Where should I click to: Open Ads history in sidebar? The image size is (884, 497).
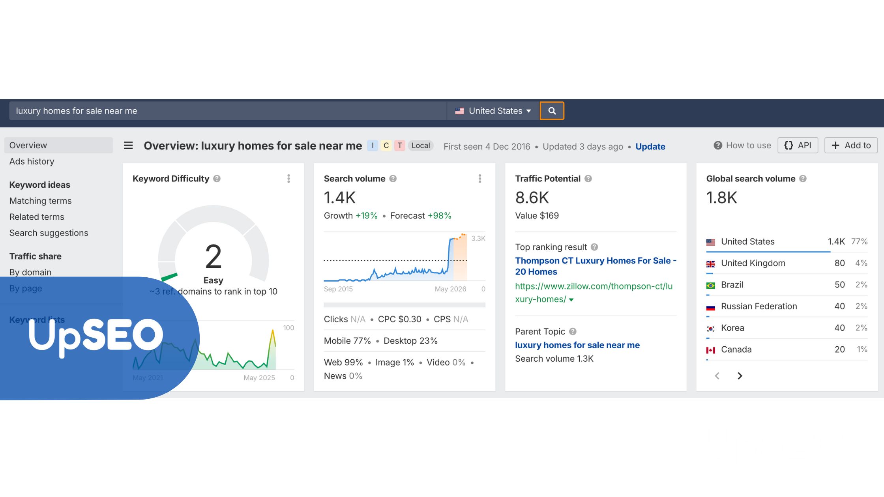(x=32, y=161)
